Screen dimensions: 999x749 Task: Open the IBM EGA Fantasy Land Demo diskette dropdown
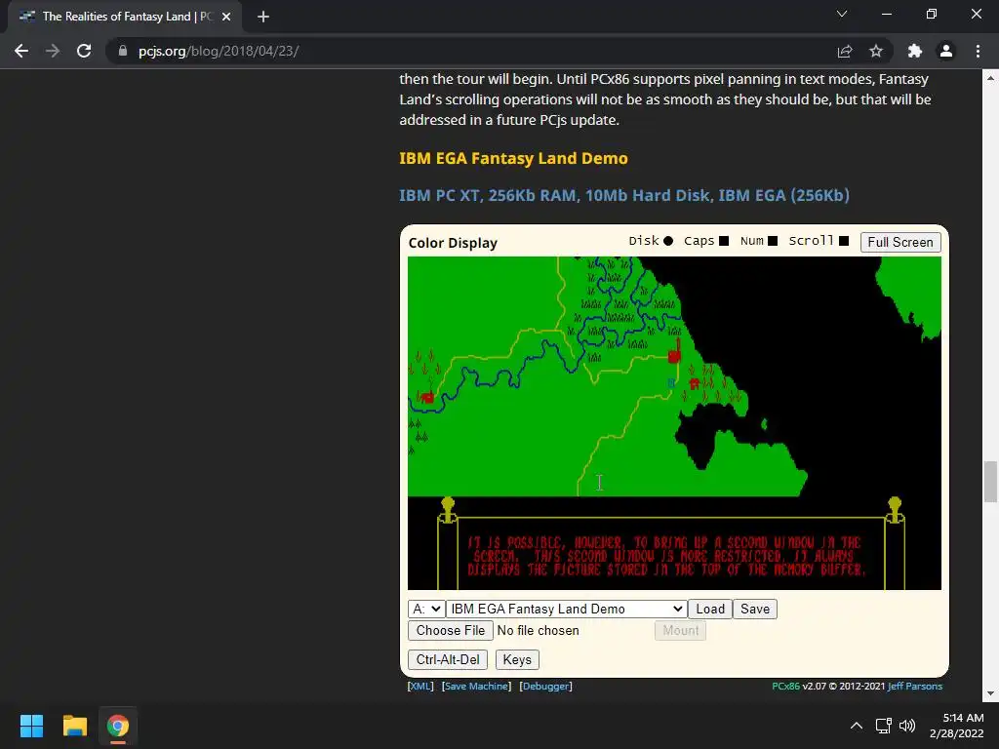pyautogui.click(x=567, y=609)
